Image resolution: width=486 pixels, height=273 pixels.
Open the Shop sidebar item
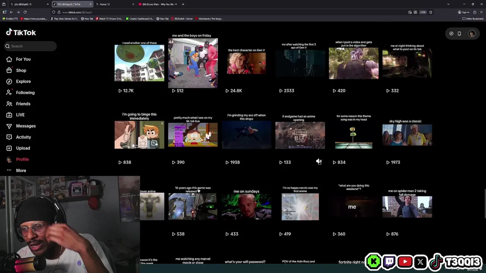tap(21, 70)
